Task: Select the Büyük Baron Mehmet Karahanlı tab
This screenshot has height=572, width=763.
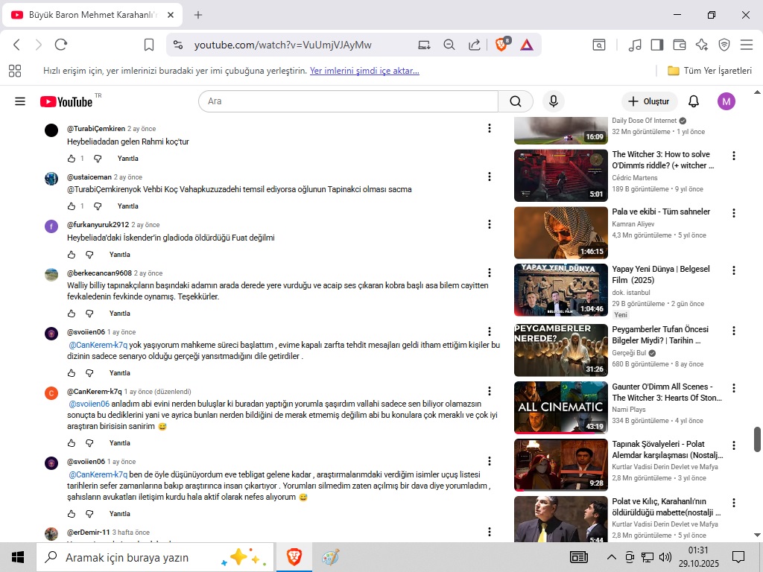Action: 92,15
